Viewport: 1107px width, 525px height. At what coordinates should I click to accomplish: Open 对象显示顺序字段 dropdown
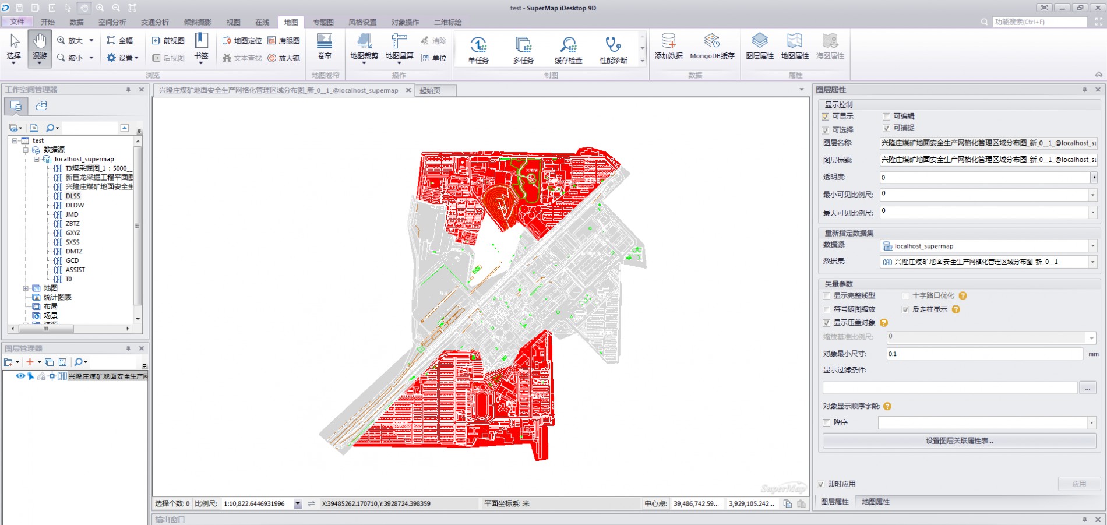[x=1092, y=422]
